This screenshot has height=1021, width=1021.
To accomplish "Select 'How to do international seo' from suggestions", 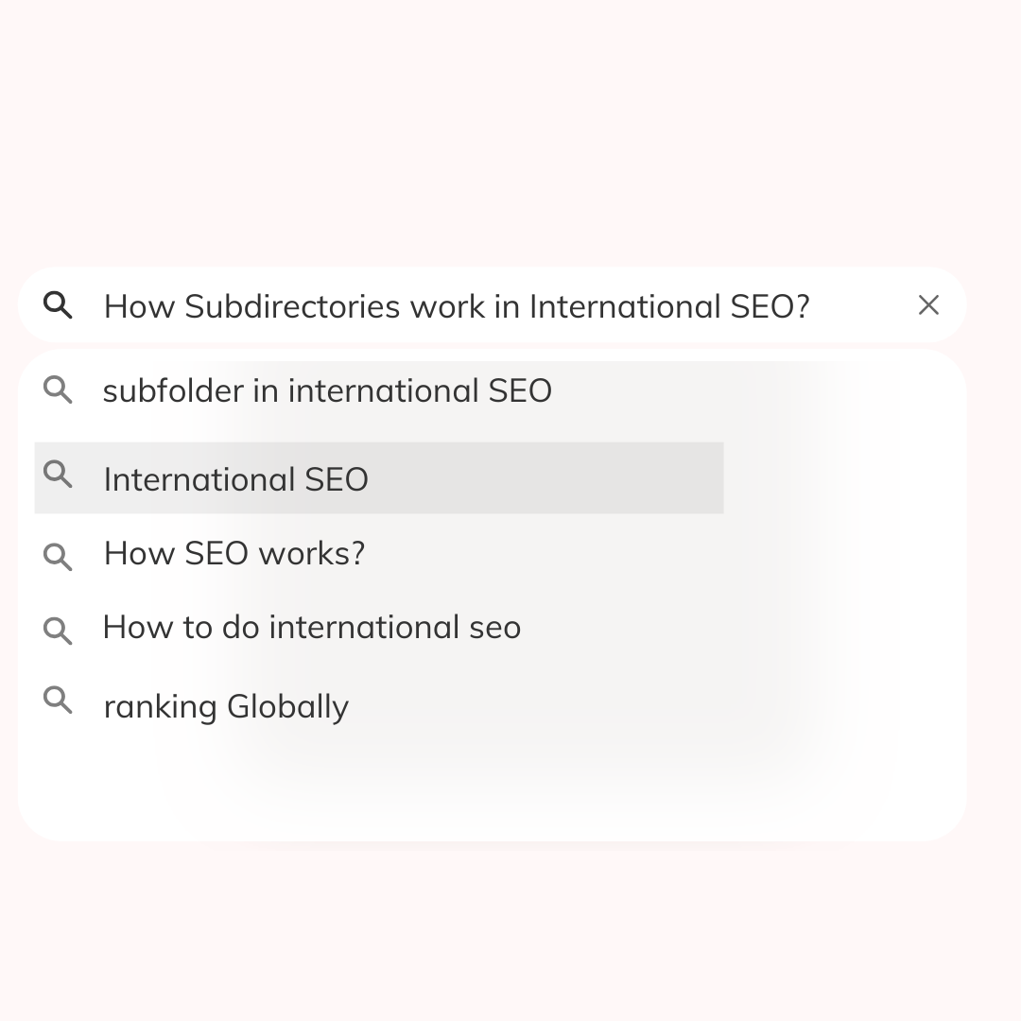I will point(311,627).
